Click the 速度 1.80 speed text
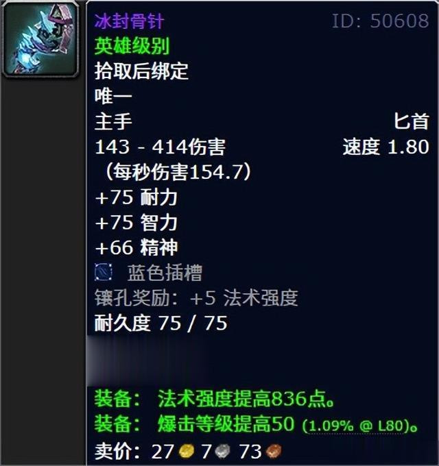Image resolution: width=439 pixels, height=466 pixels. click(x=385, y=147)
